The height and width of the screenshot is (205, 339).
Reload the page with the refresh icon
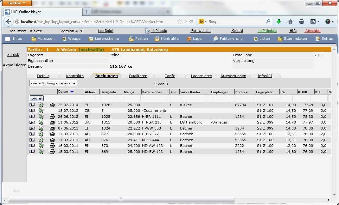[x=191, y=21]
